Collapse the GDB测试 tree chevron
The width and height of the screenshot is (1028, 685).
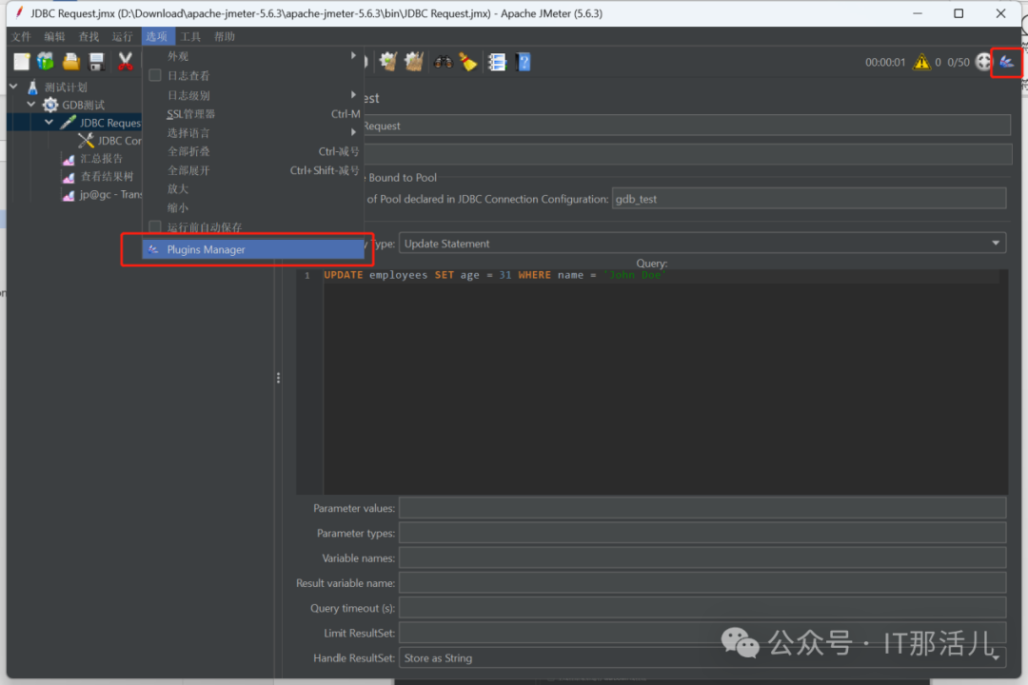coord(31,105)
